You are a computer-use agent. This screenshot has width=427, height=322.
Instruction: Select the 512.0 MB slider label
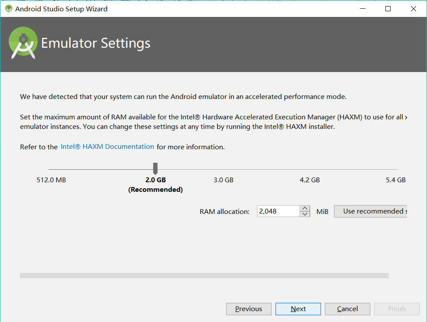click(51, 180)
